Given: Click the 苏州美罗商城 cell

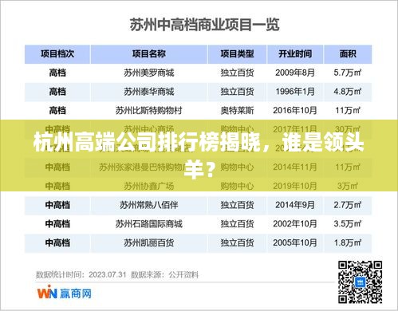Looking at the screenshot, I should [x=149, y=73].
